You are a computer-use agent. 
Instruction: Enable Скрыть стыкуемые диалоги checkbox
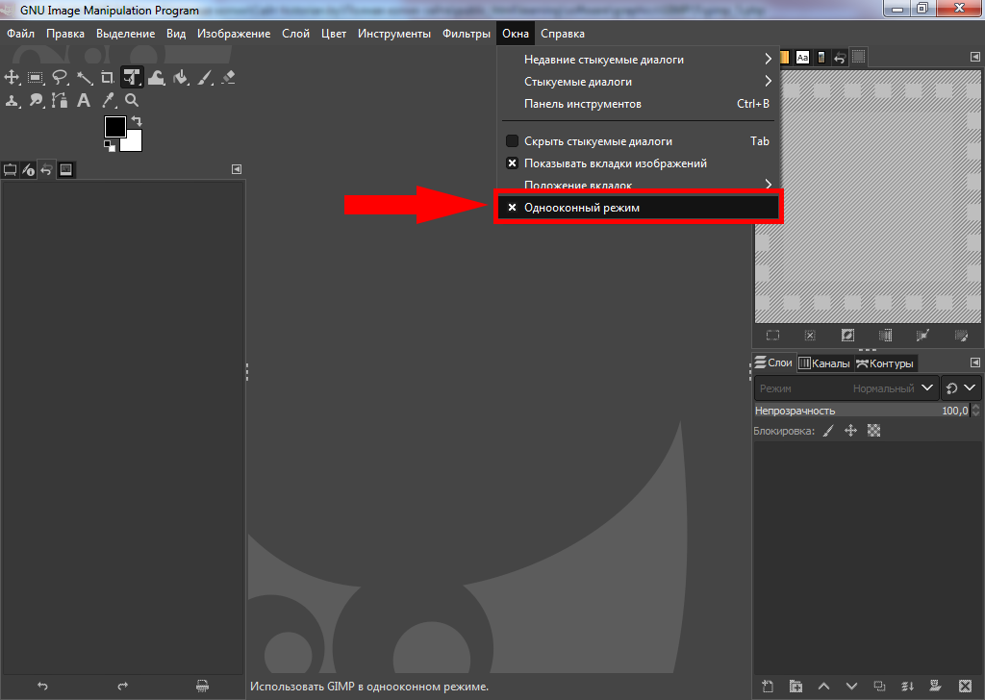512,141
